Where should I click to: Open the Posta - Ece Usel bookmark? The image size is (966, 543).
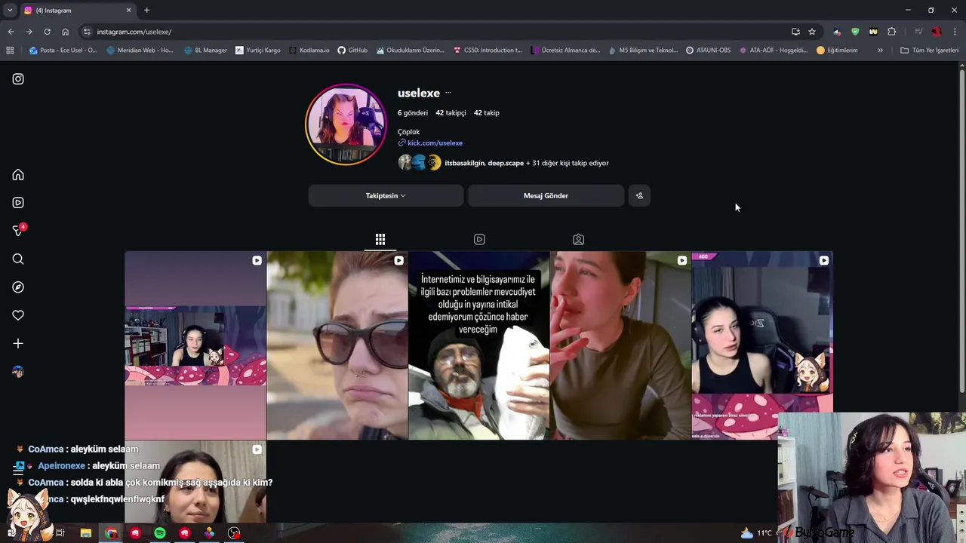tap(63, 50)
